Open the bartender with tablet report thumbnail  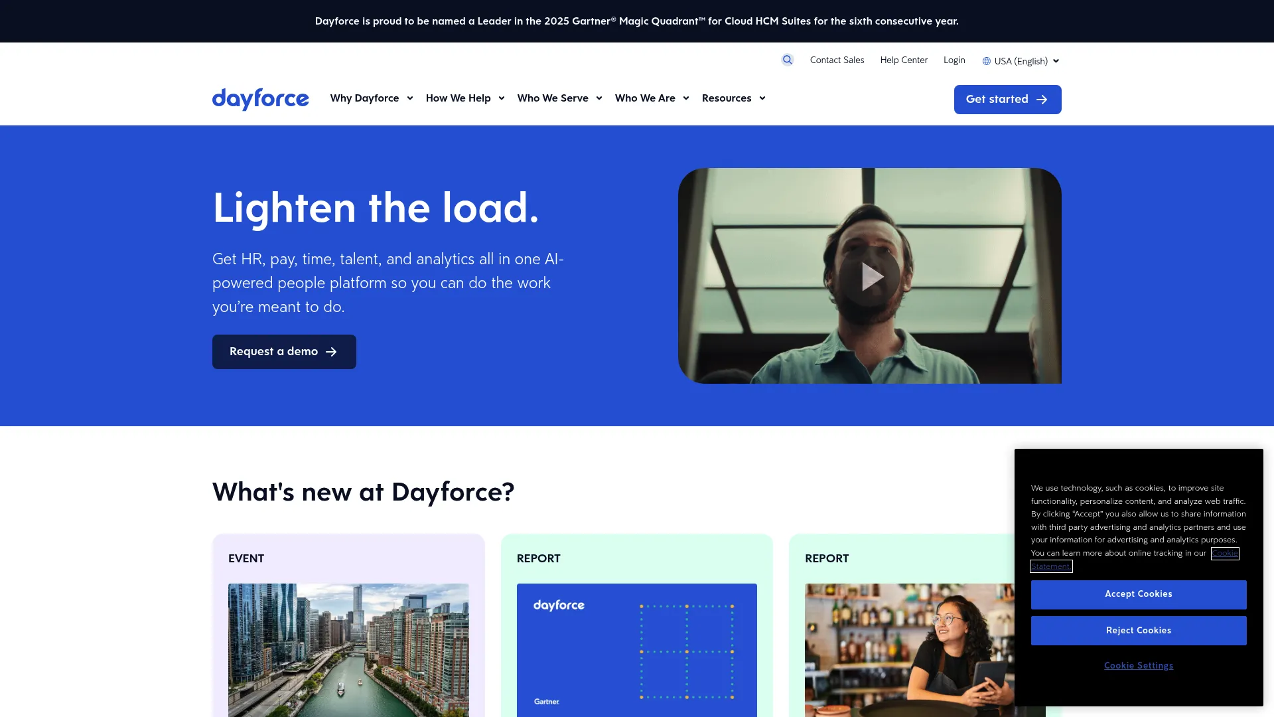tap(909, 650)
